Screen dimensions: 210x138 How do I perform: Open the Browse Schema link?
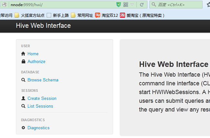coord(43,80)
